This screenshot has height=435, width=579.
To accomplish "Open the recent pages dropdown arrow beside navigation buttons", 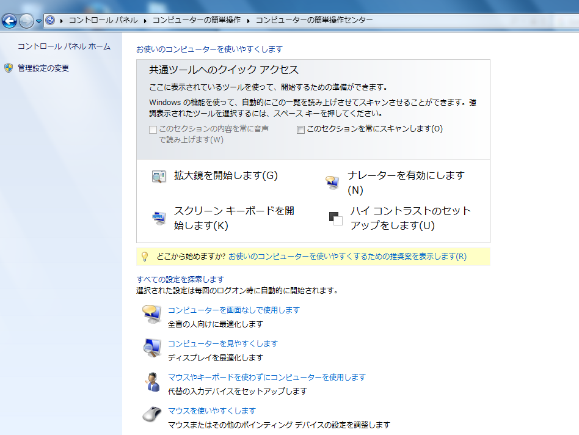I will tap(39, 21).
